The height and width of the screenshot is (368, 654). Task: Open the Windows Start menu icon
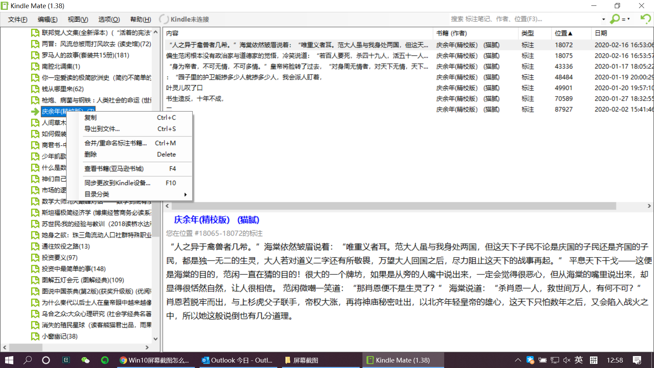point(9,360)
